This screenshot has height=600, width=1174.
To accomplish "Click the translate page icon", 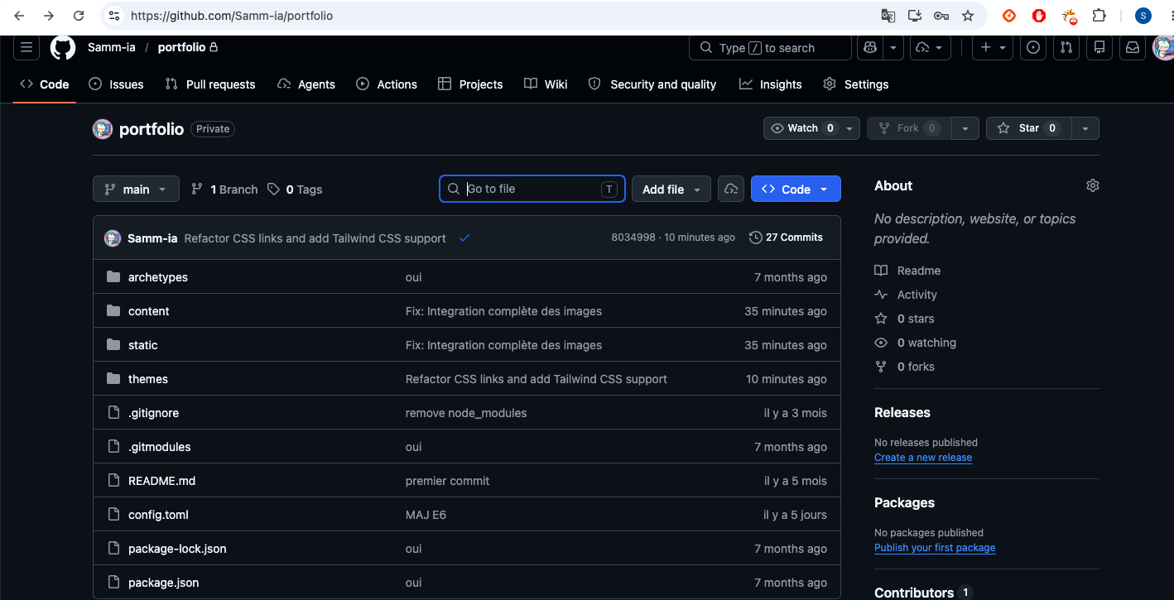I will [888, 16].
